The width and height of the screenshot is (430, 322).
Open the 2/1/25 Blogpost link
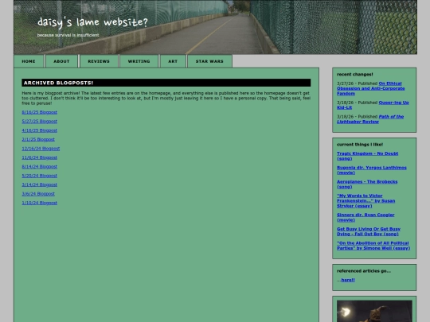[38, 139]
